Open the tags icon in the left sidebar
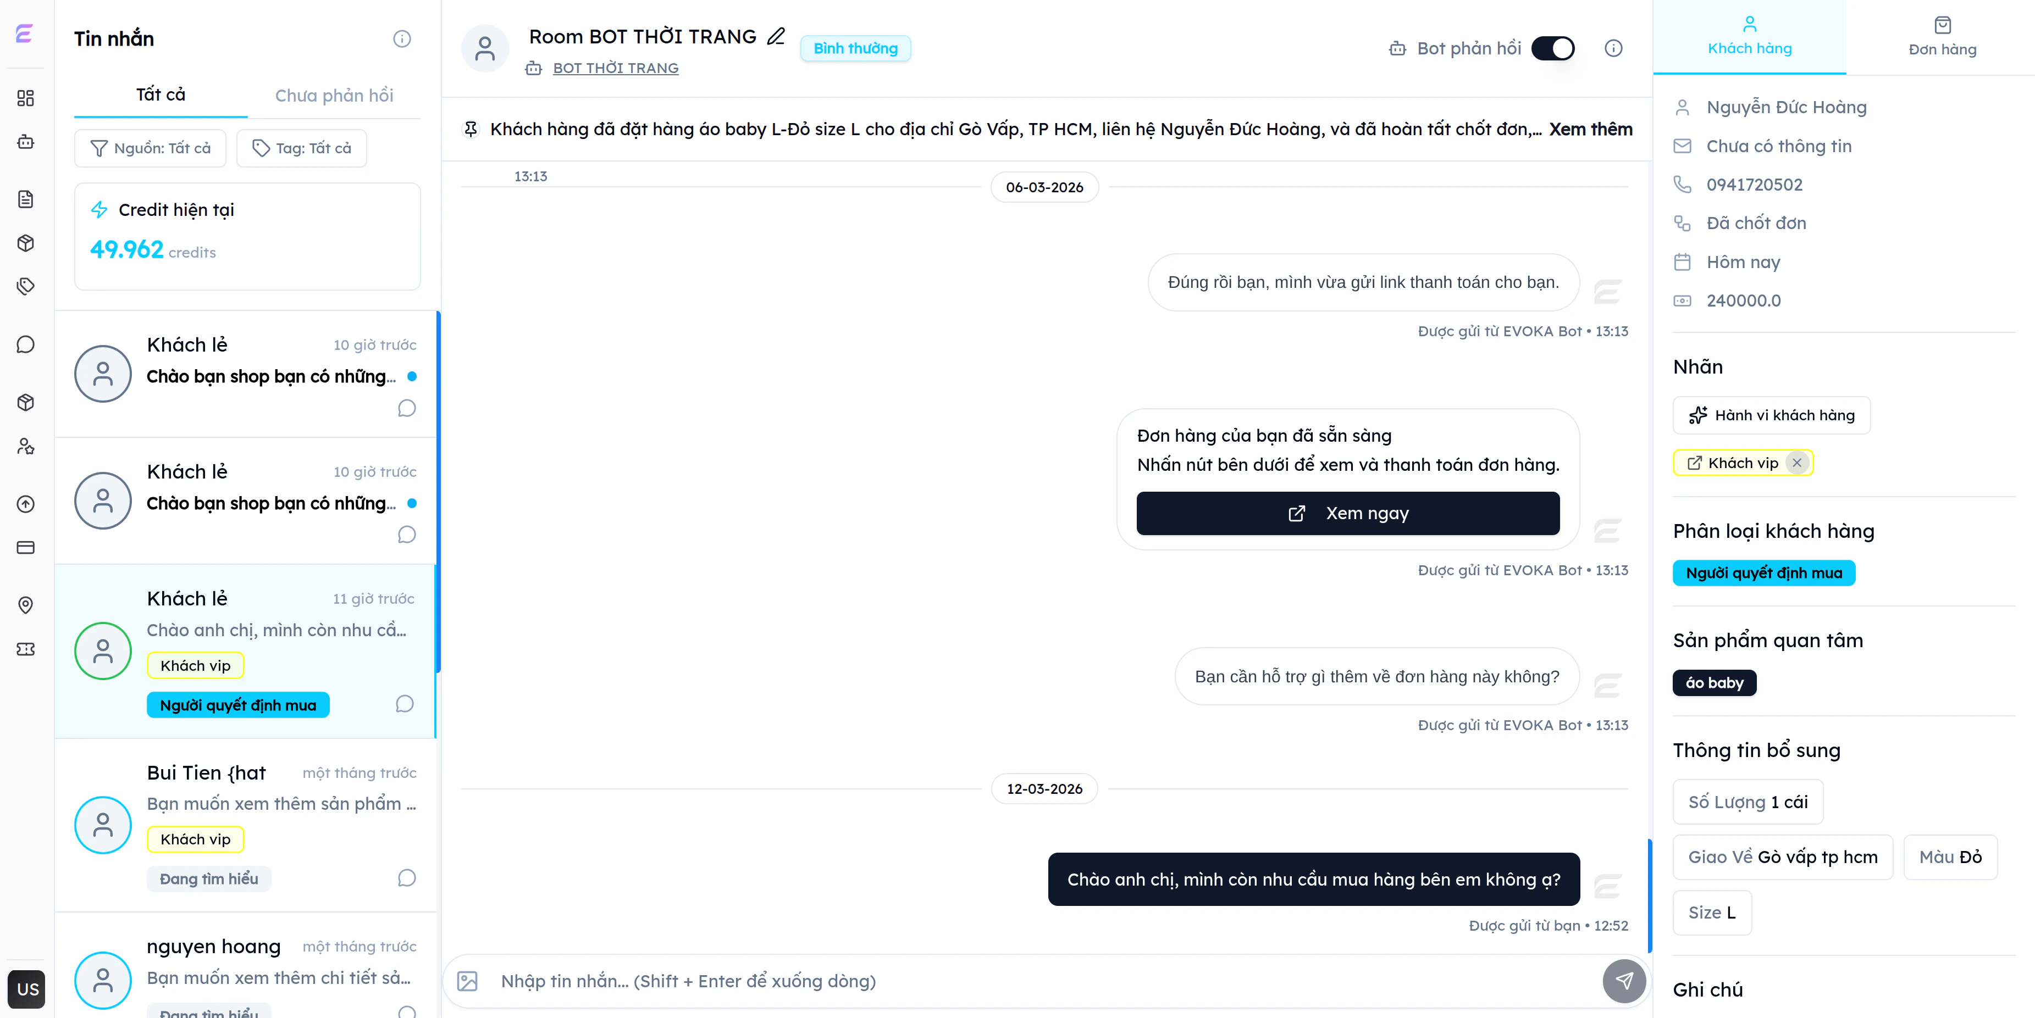 click(26, 286)
